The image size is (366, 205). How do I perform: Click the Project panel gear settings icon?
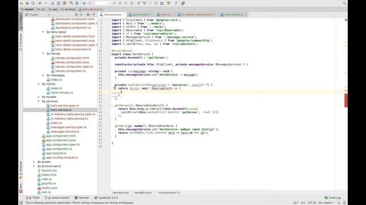point(88,15)
